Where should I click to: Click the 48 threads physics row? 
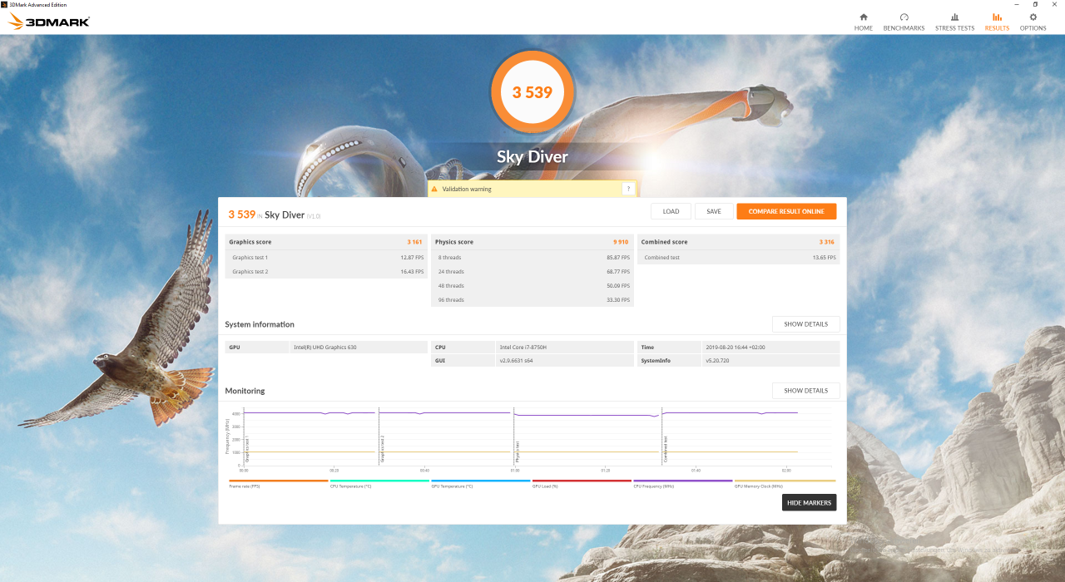[x=532, y=286]
